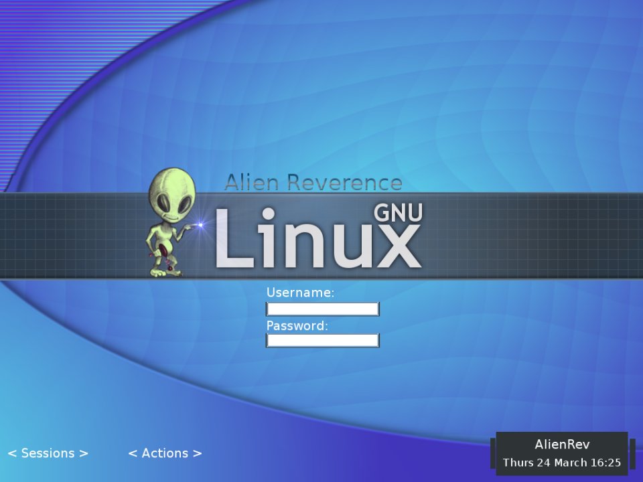Open the Sessions menu

48,453
